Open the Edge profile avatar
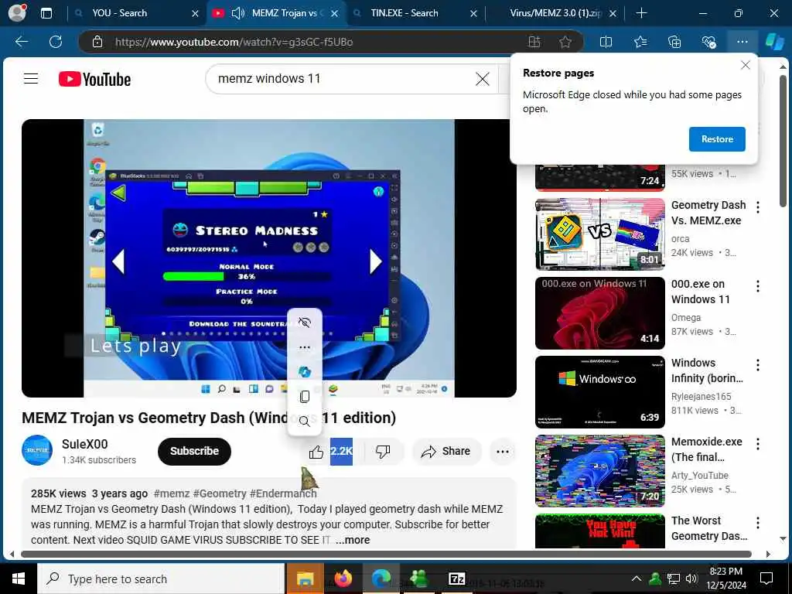Viewport: 792px width, 594px height. (17, 12)
